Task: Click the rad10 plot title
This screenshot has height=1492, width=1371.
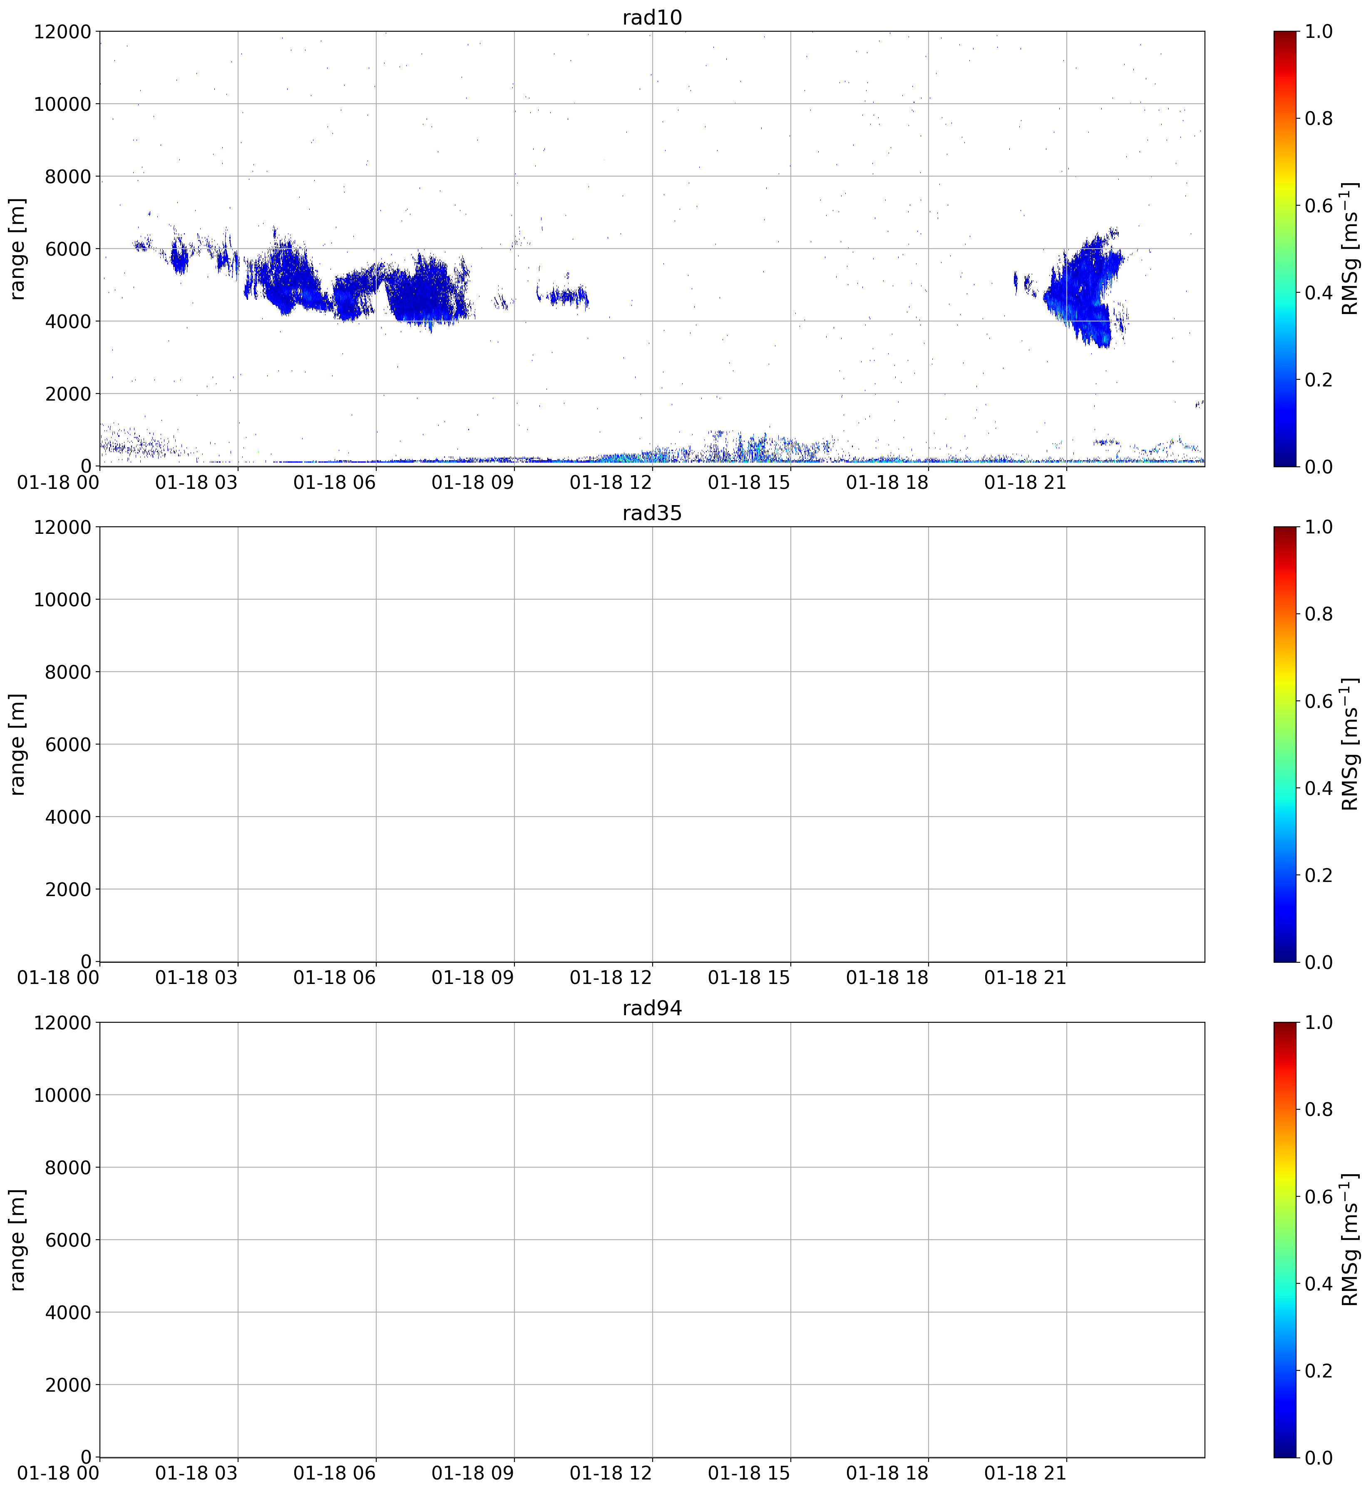Action: click(651, 17)
